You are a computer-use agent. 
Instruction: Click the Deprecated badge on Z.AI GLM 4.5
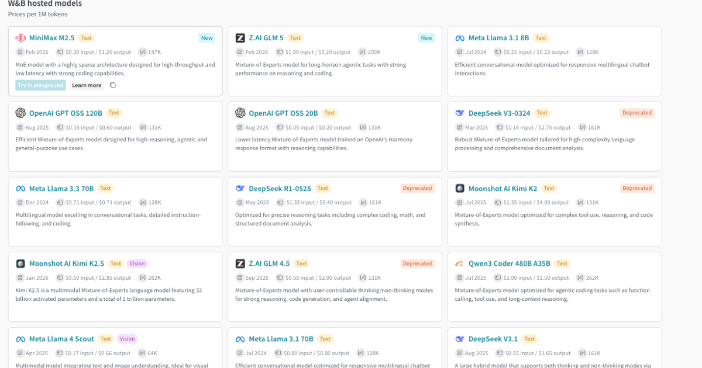point(417,263)
